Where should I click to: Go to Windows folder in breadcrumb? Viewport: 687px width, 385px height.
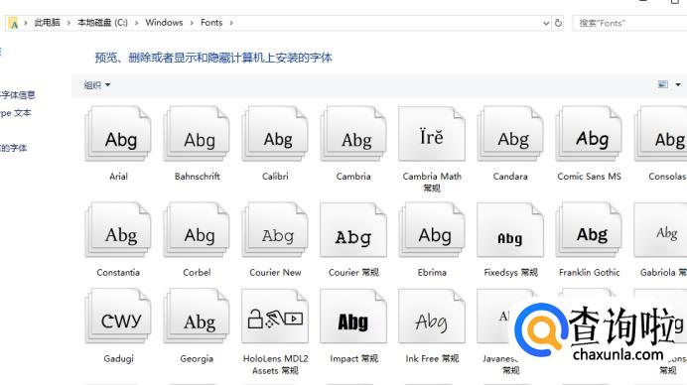point(164,23)
